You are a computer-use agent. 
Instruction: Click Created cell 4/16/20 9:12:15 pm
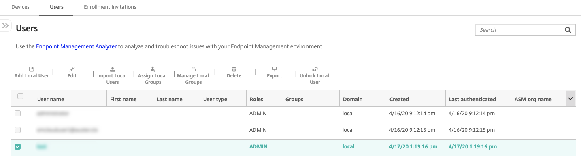coord(412,130)
